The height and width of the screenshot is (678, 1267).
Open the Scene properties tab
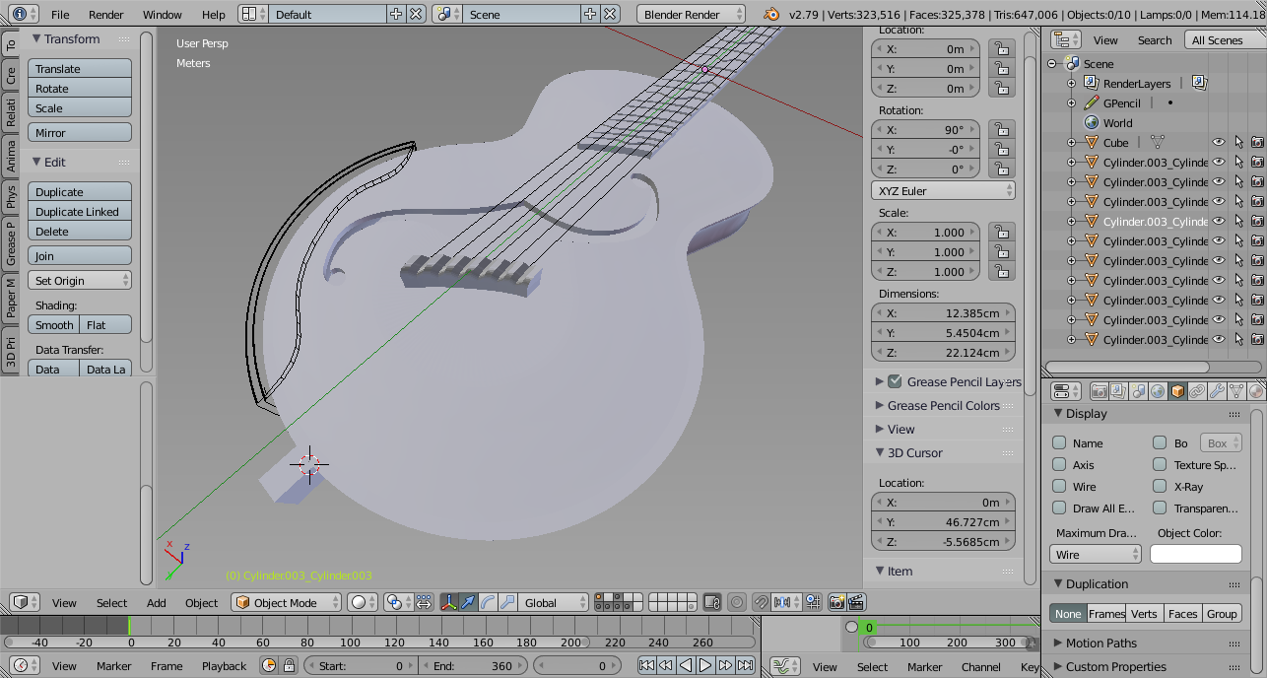click(x=1138, y=391)
